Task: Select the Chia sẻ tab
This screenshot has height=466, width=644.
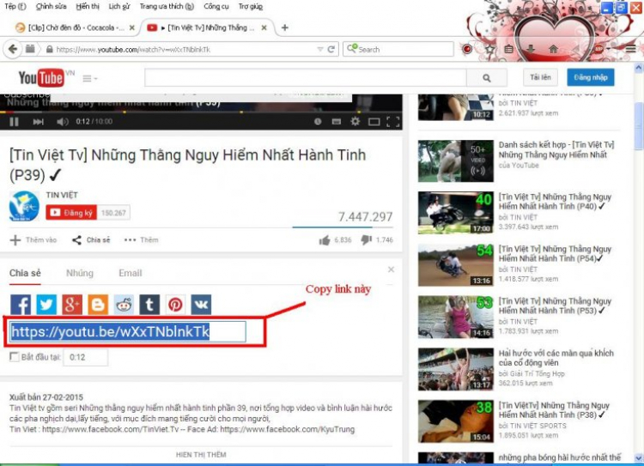Action: [x=25, y=273]
